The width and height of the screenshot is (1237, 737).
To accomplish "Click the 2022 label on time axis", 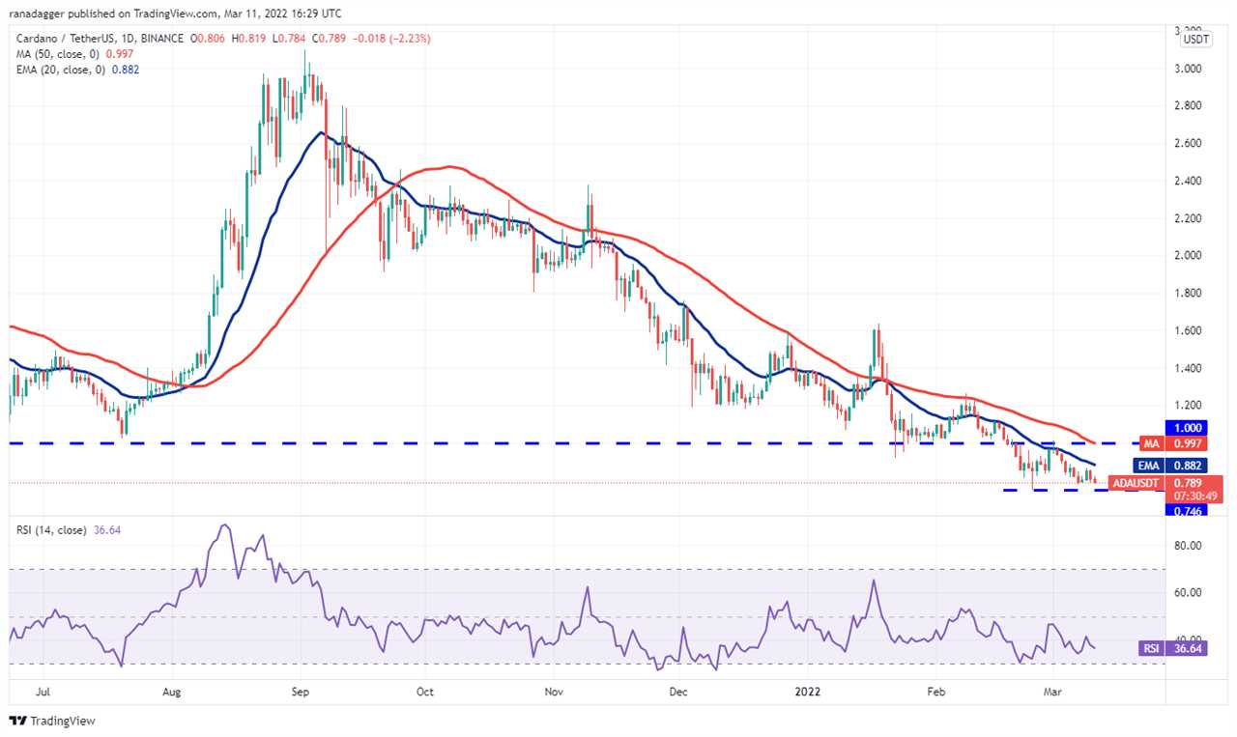I will pos(807,692).
